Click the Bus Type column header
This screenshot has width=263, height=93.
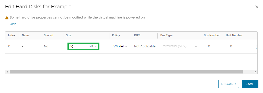(166, 35)
